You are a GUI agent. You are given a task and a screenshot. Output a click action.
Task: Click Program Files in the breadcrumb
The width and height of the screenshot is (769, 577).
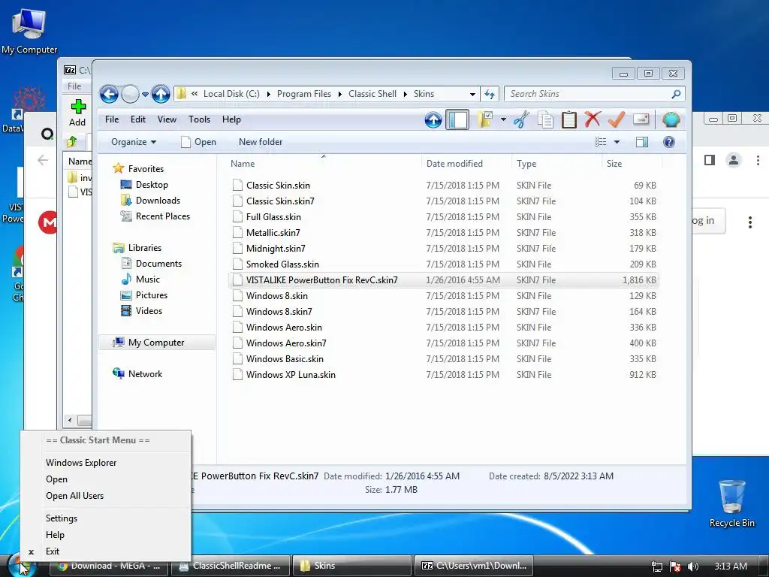pos(303,94)
